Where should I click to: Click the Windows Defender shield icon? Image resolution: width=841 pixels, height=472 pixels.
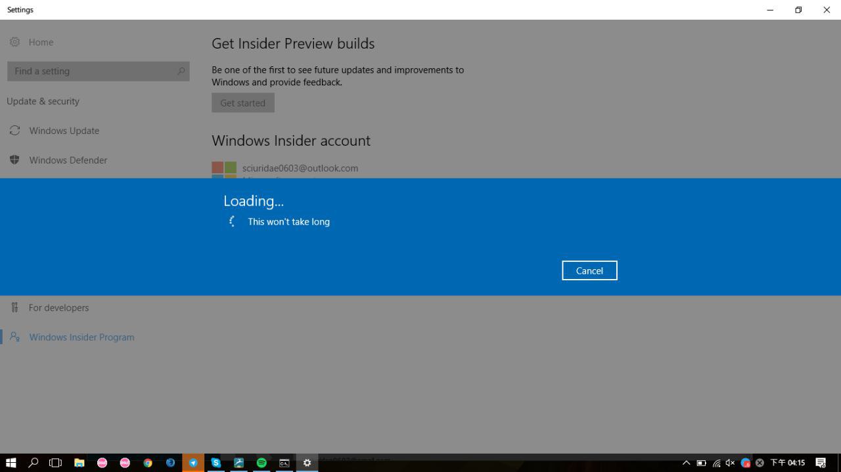[14, 160]
